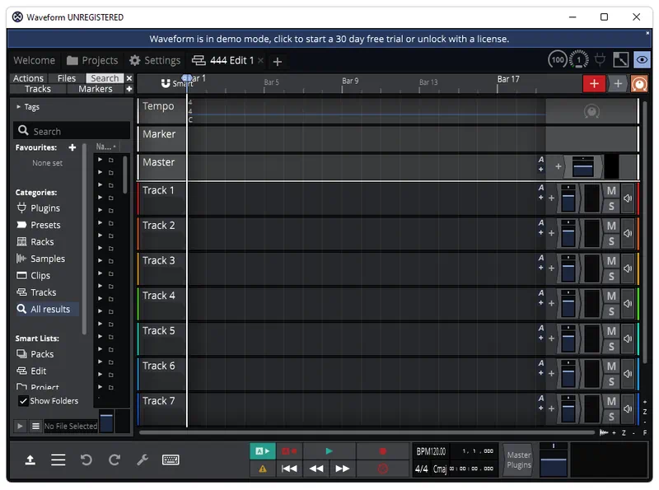The width and height of the screenshot is (659, 490).
Task: Open the Settings tab
Action: click(155, 60)
